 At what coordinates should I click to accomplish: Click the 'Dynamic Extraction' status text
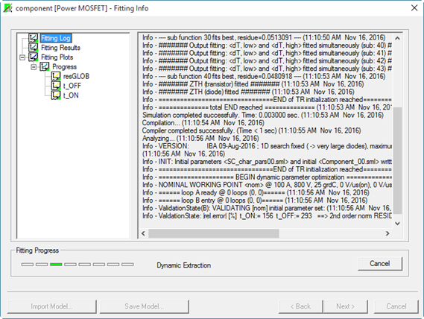(x=183, y=265)
